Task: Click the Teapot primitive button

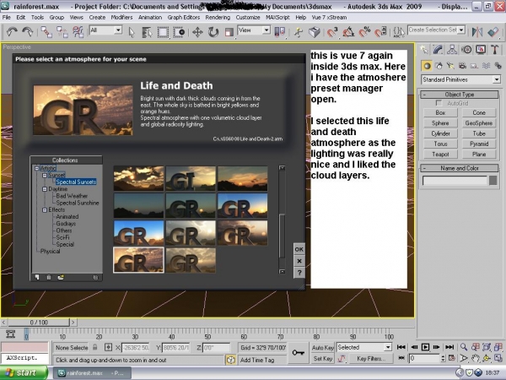Action: tap(440, 155)
